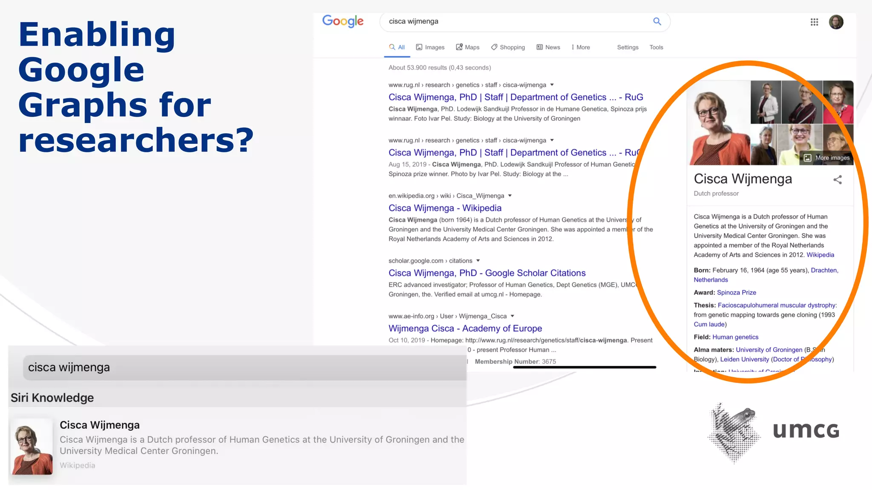The height and width of the screenshot is (490, 872).
Task: Click the University of Groningen alma mater link
Action: point(769,350)
